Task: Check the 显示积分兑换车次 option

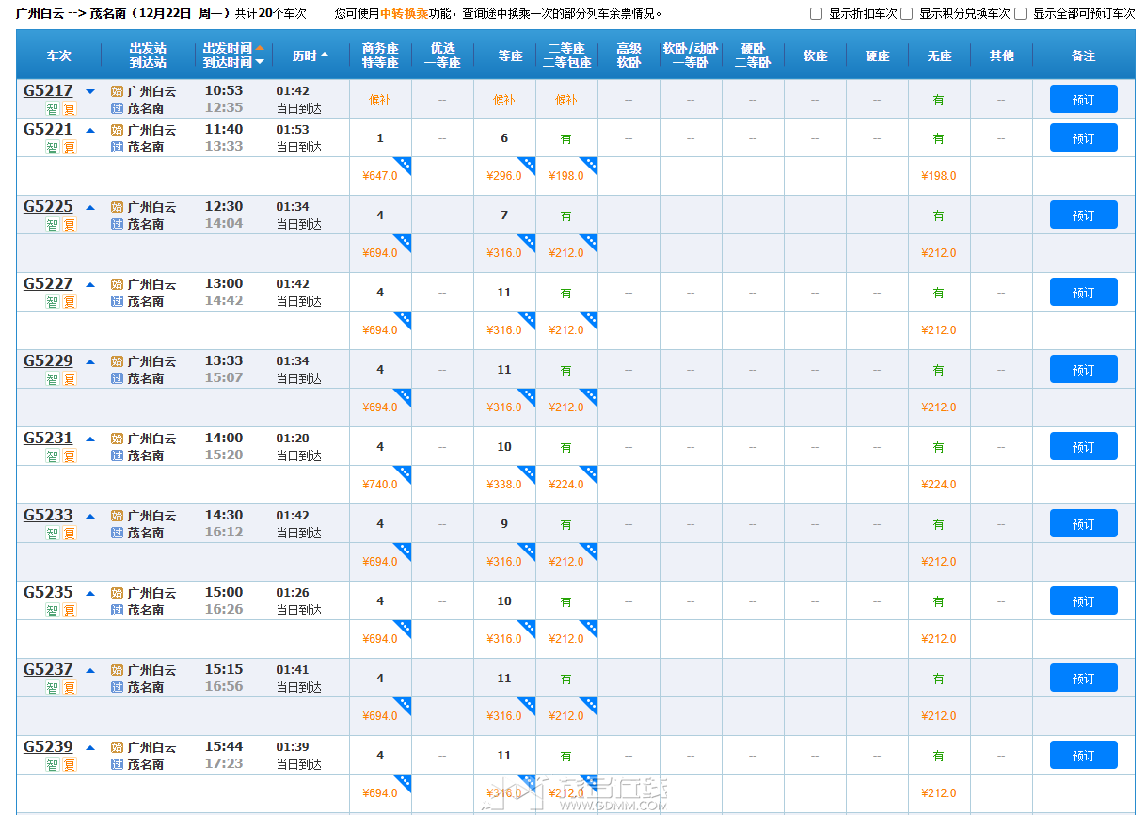Action: tap(906, 14)
